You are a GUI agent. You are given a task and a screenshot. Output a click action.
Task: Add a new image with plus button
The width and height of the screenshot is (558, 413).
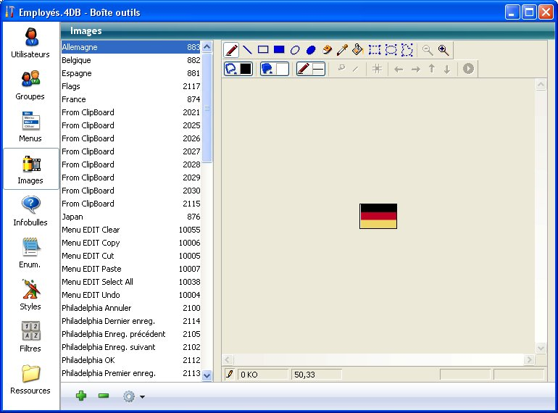coord(81,396)
